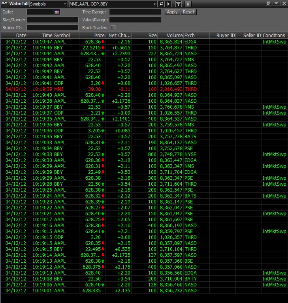The height and width of the screenshot is (303, 288).
Task: Click the magnifier search icon
Action: tap(162, 4)
